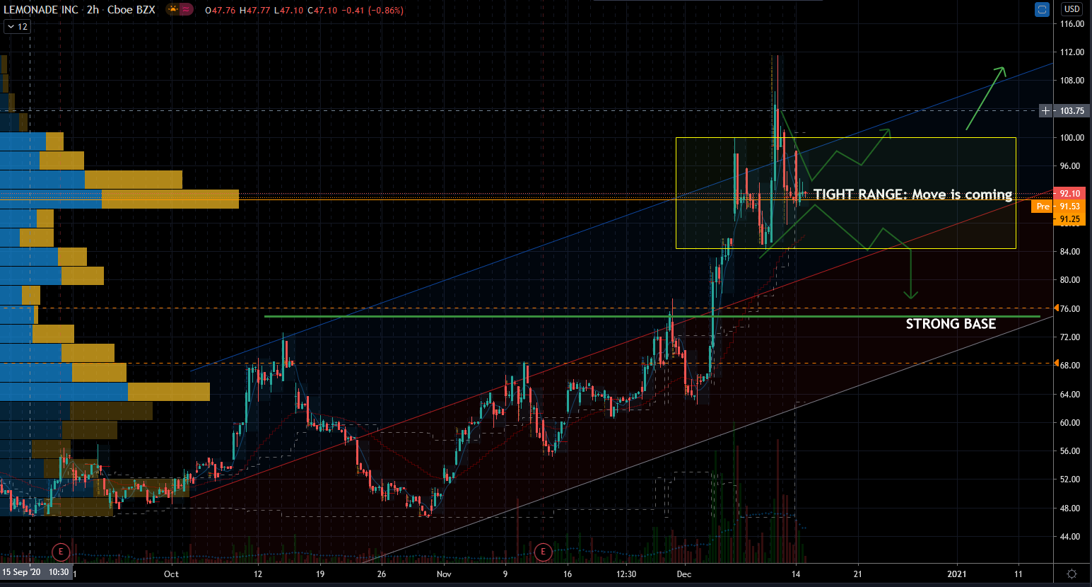
Task: Click the red 92.10 last price label
Action: (1070, 193)
